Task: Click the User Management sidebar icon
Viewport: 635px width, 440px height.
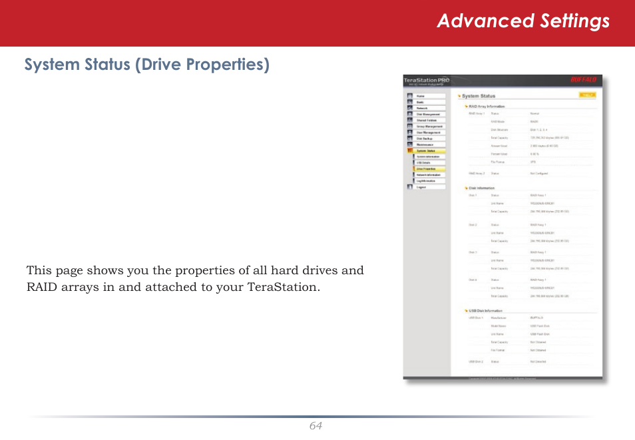Action: click(410, 132)
